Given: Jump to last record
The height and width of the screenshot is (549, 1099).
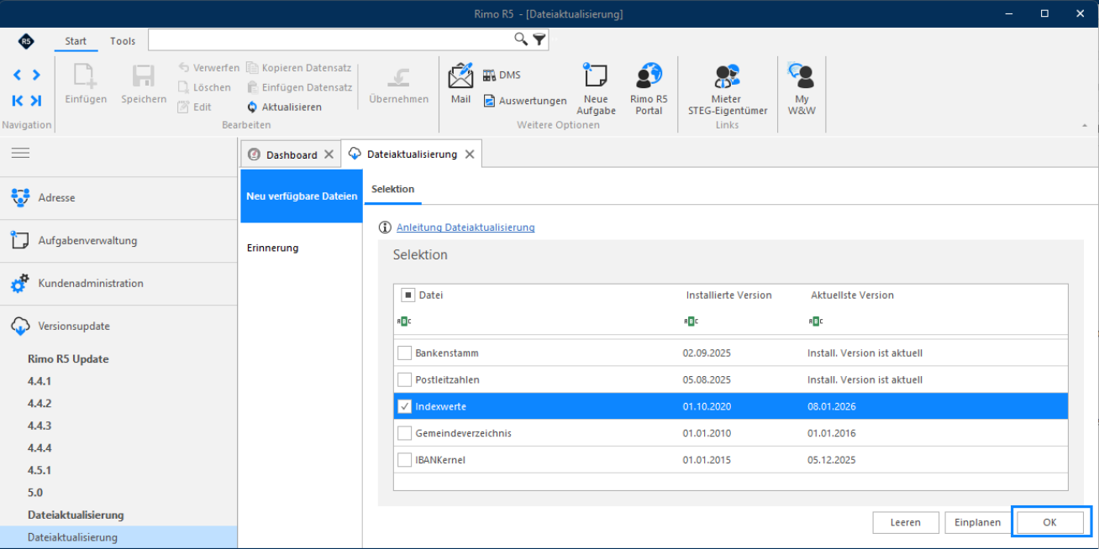Looking at the screenshot, I should point(36,101).
